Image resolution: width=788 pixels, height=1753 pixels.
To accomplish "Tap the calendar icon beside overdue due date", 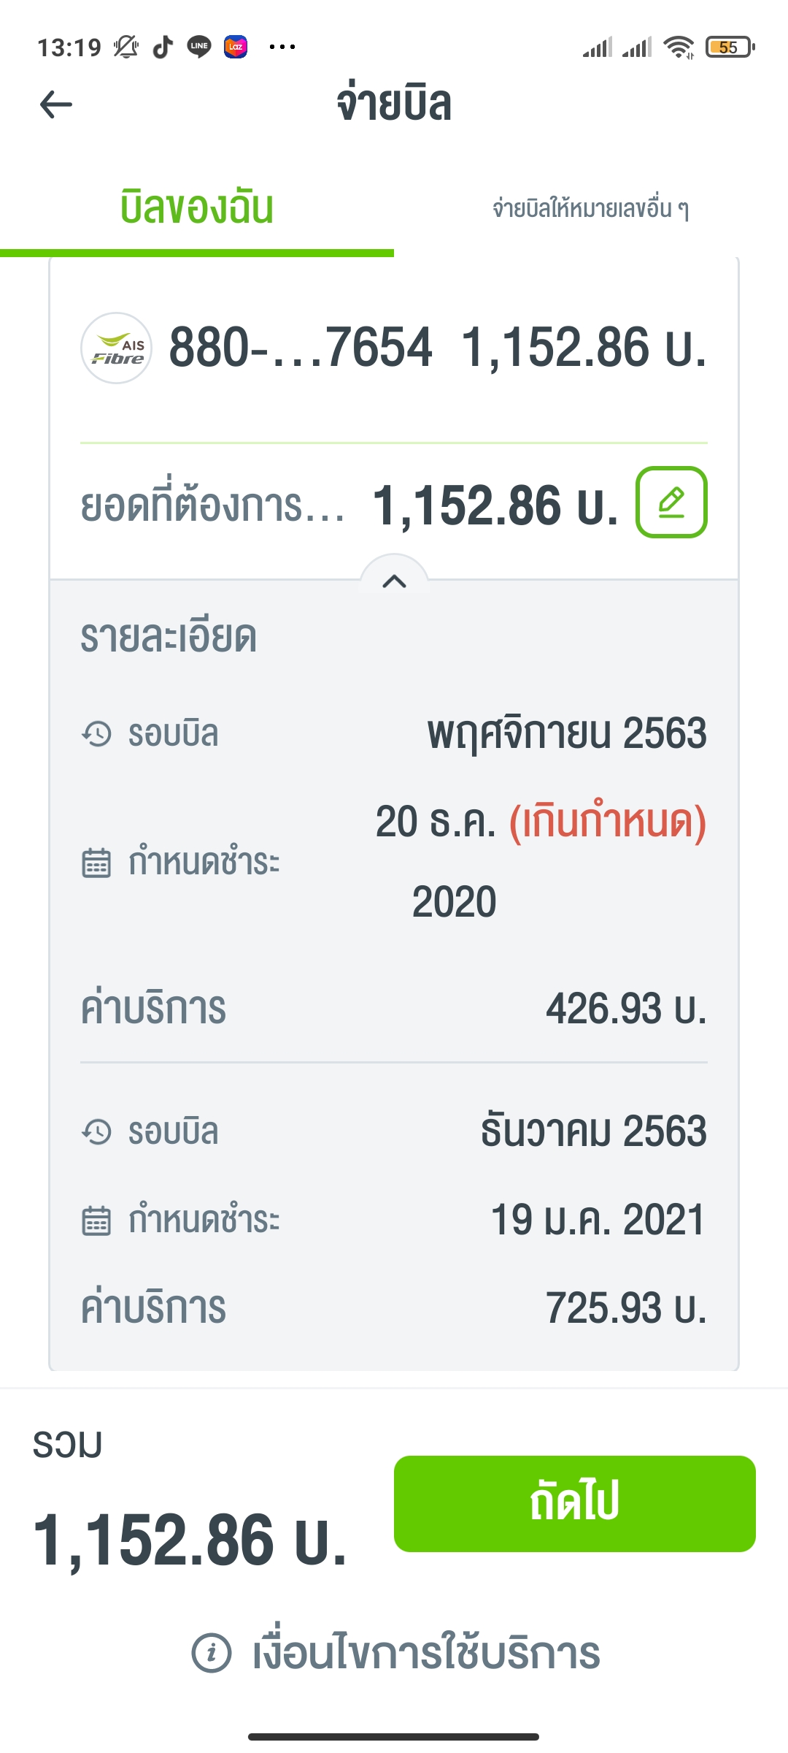I will coord(96,863).
